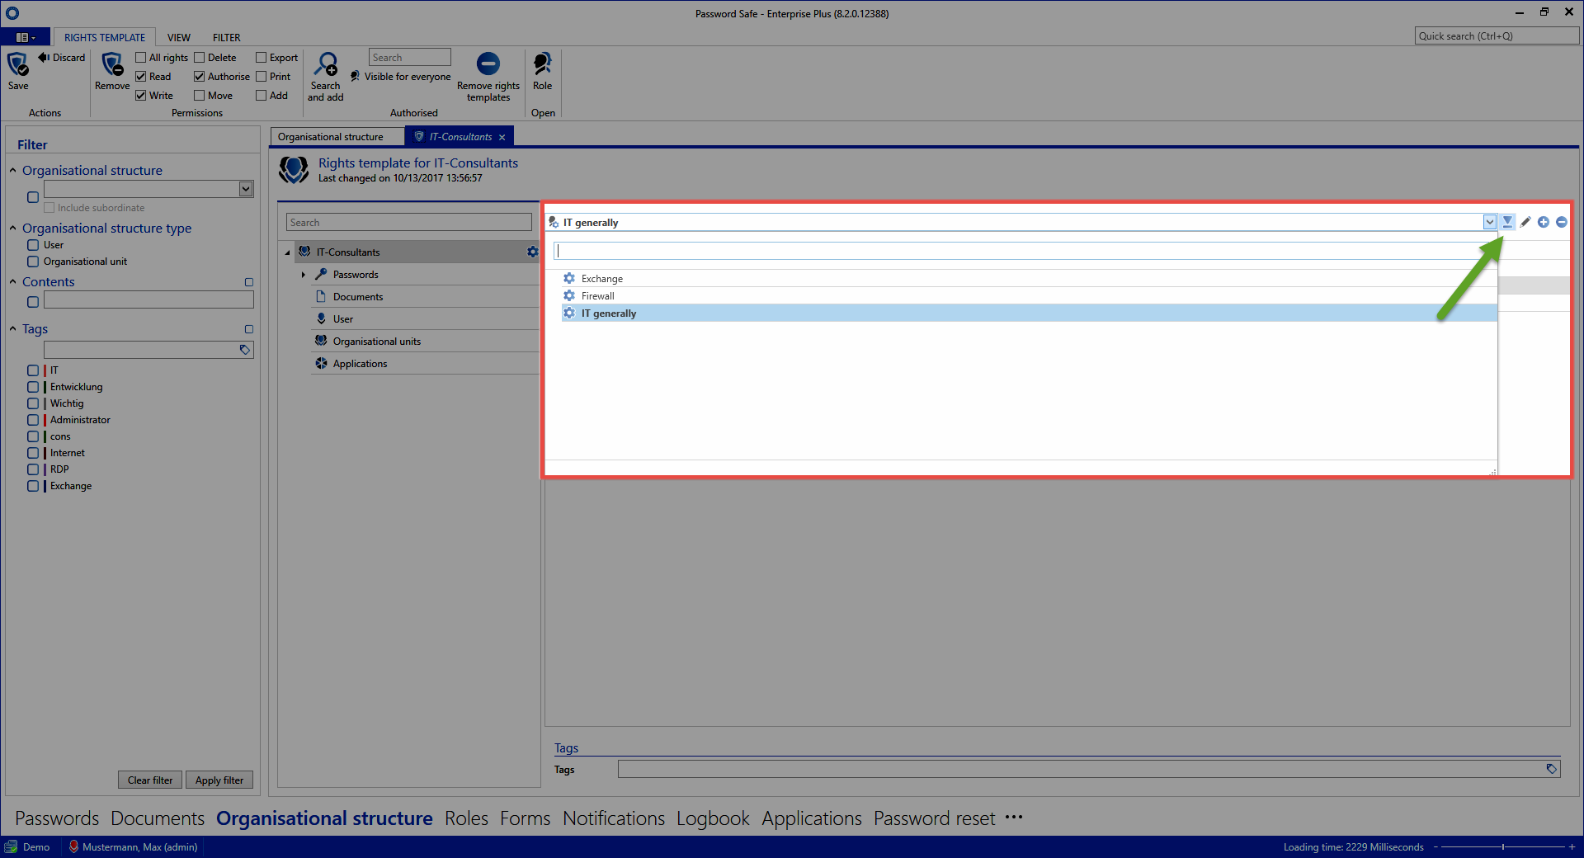Adjust the zoom slider in status bar
This screenshot has height=858, width=1584.
(1503, 846)
